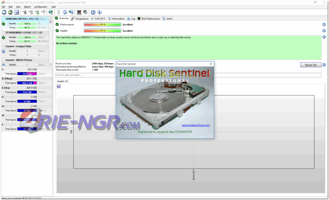Click the send report arrows toolbar icon
This screenshot has height=200, width=329.
[65, 12]
